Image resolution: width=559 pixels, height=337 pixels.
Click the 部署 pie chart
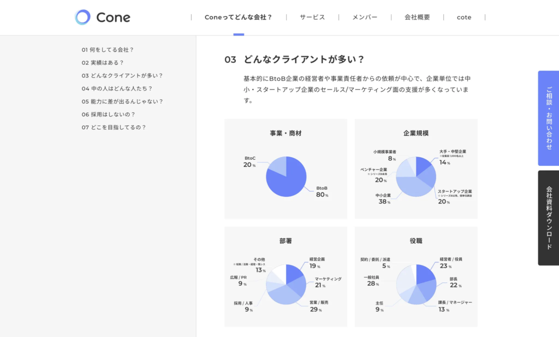pyautogui.click(x=286, y=284)
